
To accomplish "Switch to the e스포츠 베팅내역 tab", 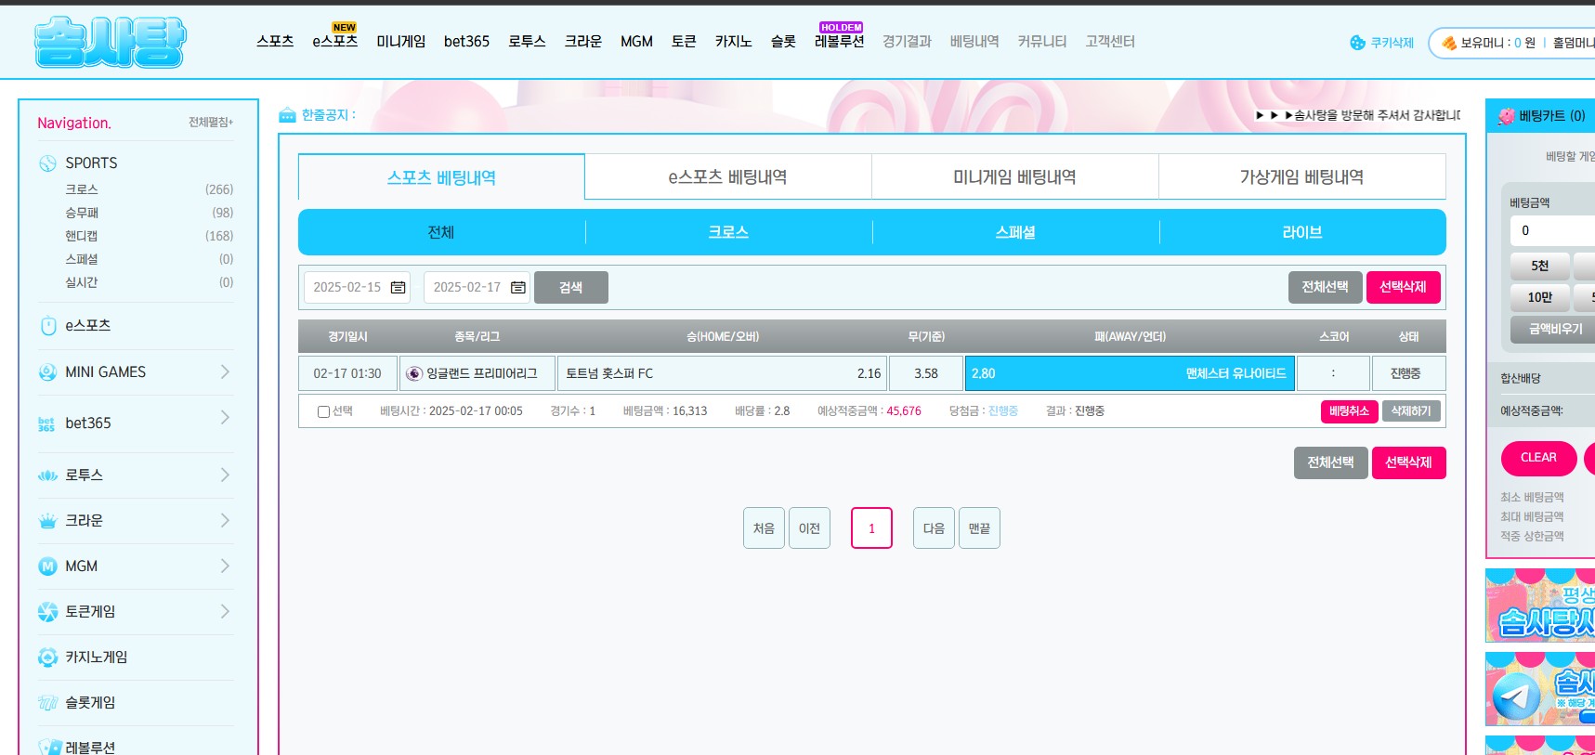I will click(728, 176).
